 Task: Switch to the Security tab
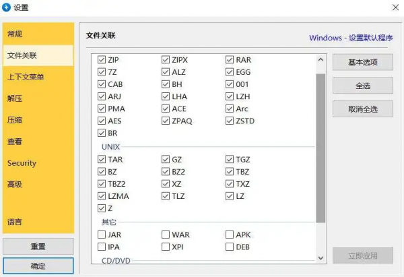(38, 163)
